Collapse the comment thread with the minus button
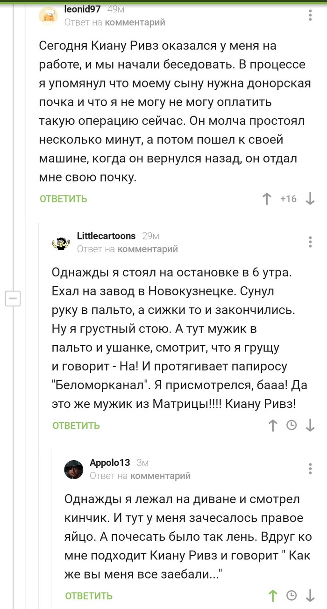327x609 pixels. click(13, 299)
